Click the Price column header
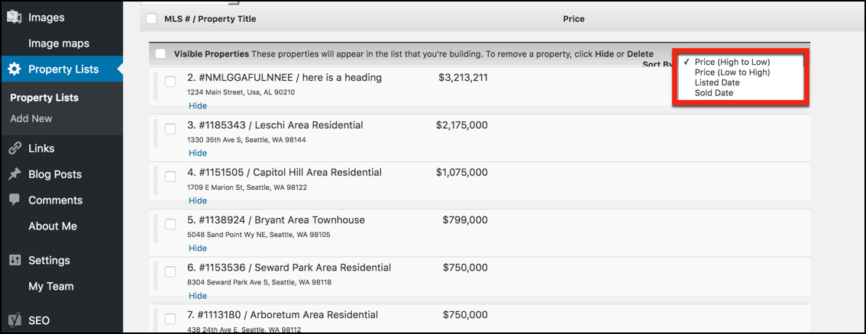The width and height of the screenshot is (866, 334). point(574,19)
